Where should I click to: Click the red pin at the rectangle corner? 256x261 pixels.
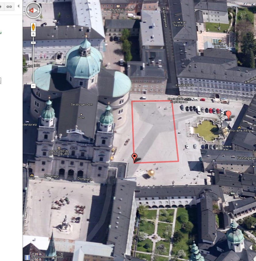point(134,157)
